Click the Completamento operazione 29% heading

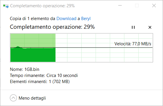pyautogui.click(x=52, y=27)
